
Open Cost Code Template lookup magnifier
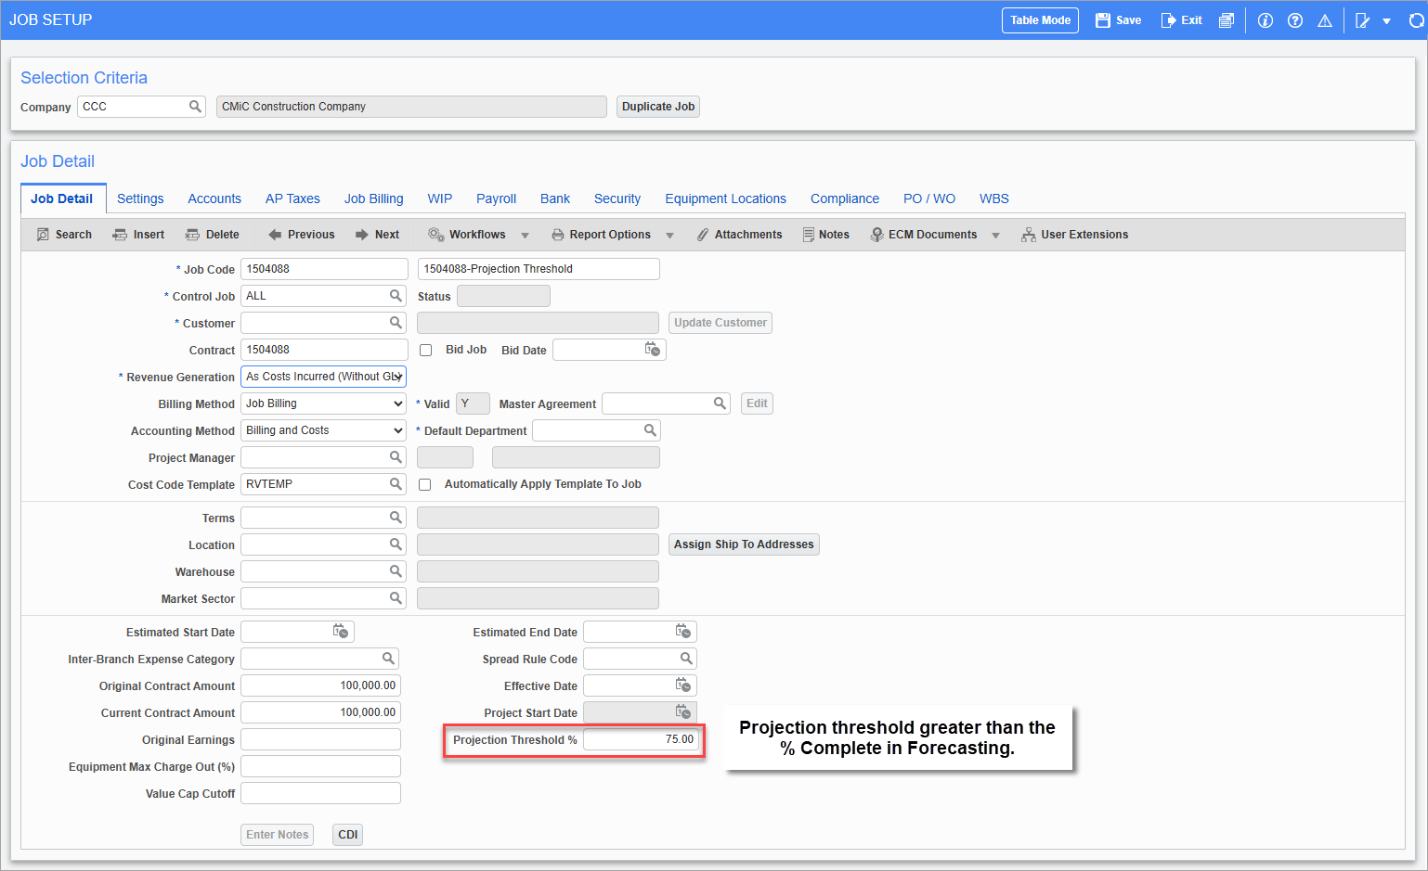pos(396,484)
